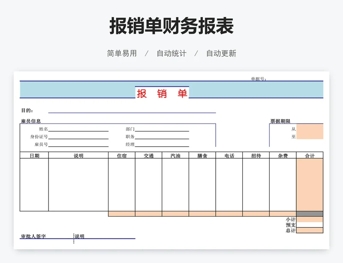343x263 pixels.
Task: Click the 雇员号 input line
Action: tap(78, 145)
